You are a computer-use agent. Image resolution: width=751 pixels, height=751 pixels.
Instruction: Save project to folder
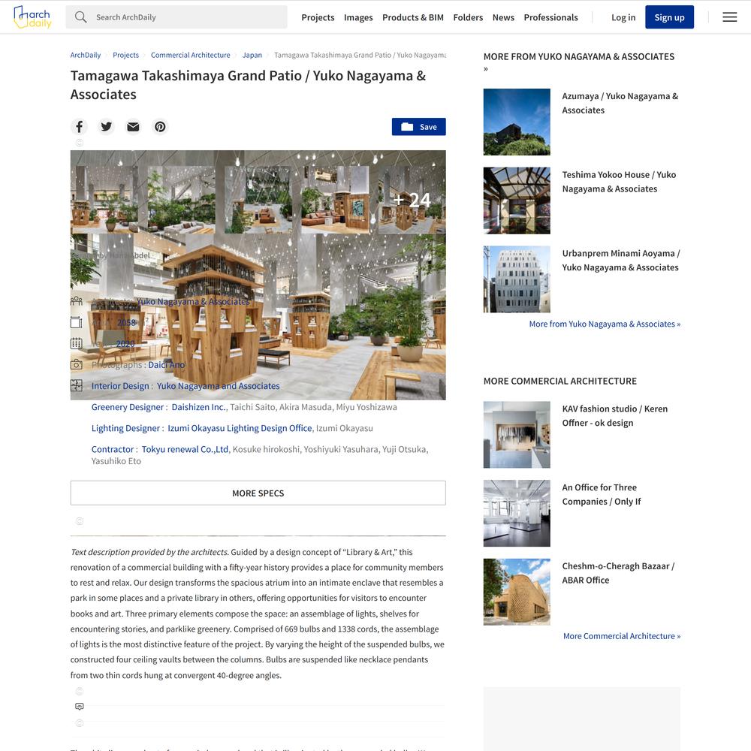coord(418,126)
